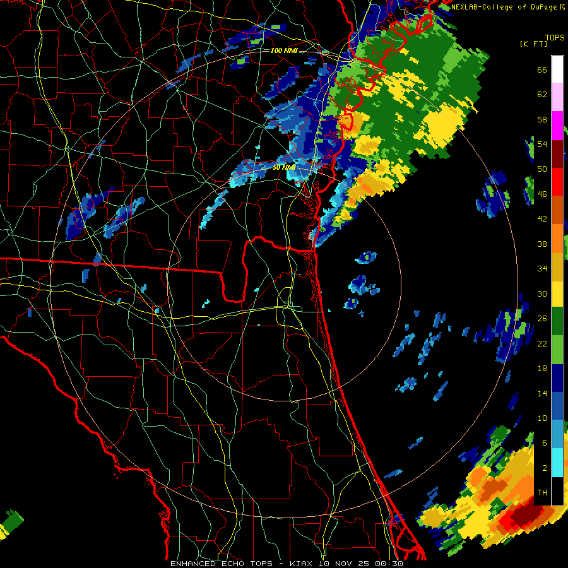This screenshot has width=568, height=568.
Task: Select legend value "38"
Action: pyautogui.click(x=542, y=244)
